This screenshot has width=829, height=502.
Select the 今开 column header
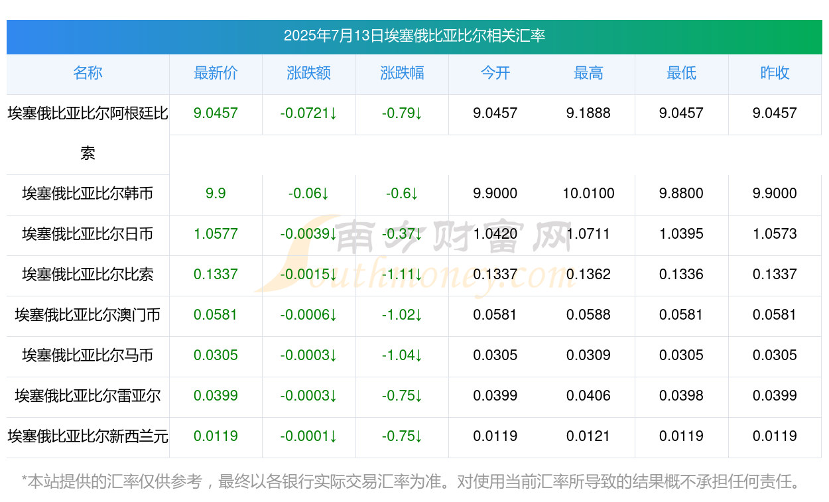(x=495, y=73)
